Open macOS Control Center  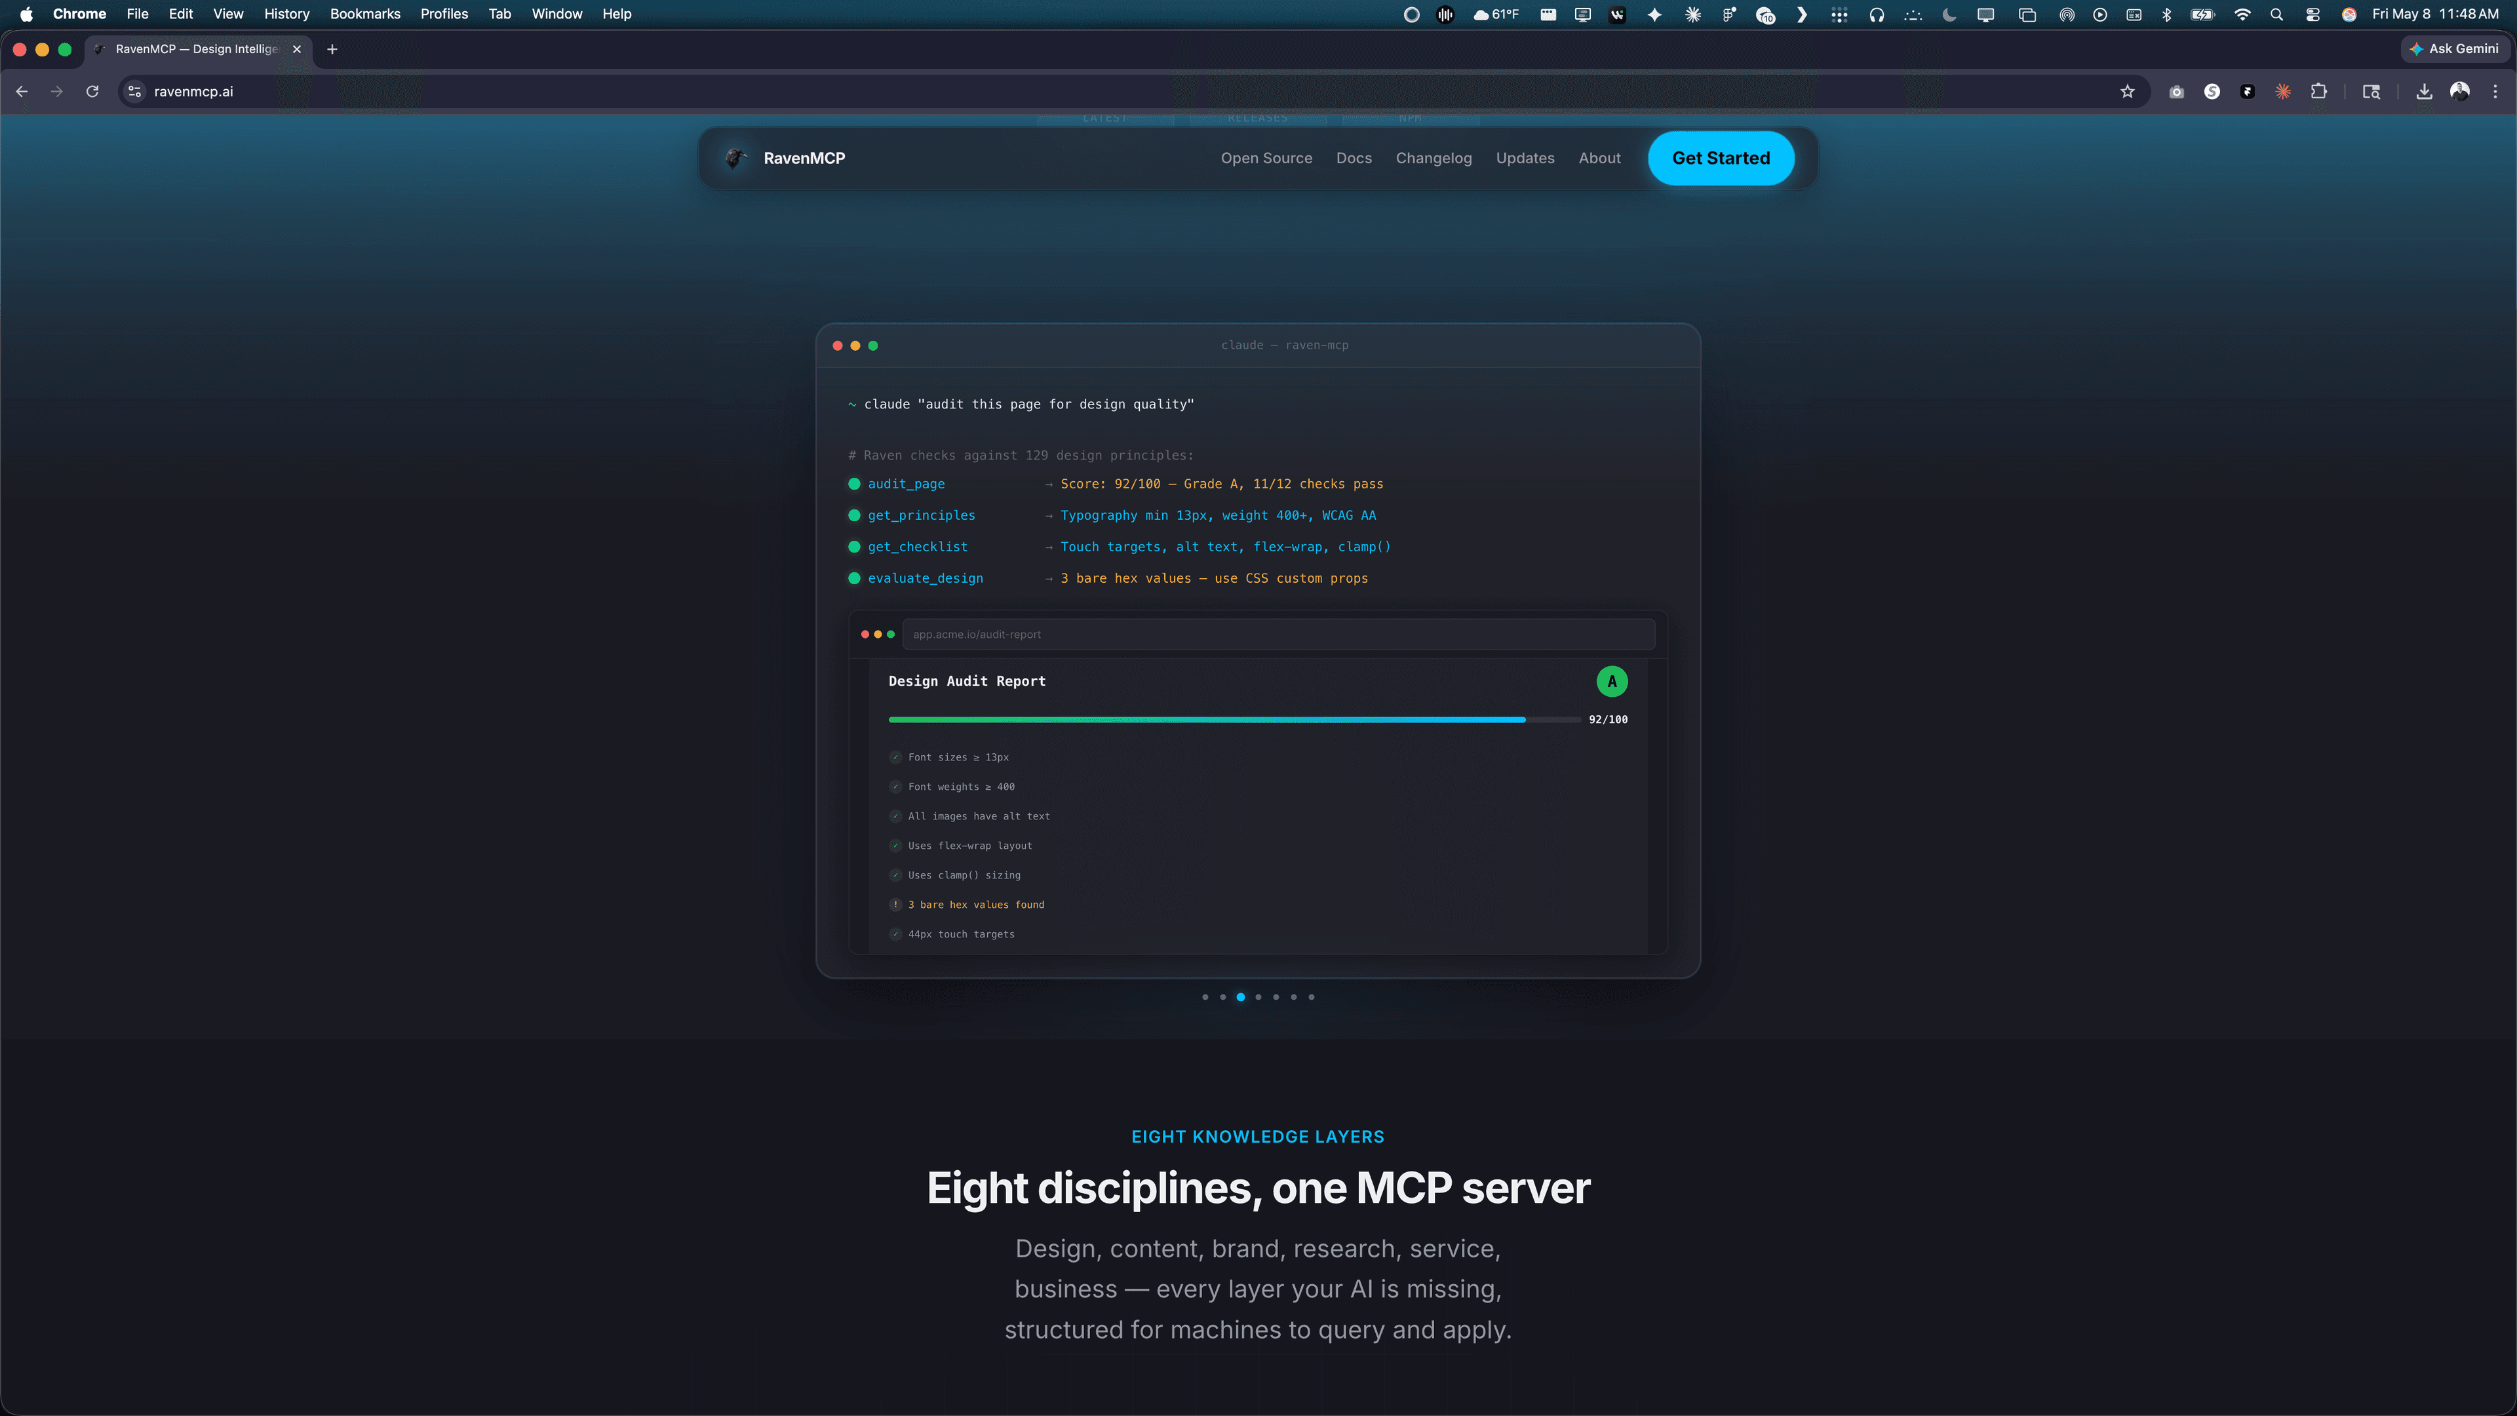pos(2312,14)
